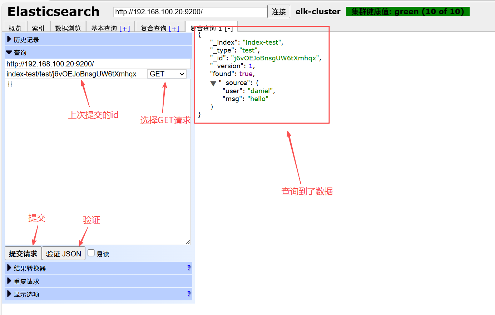Click the _id value j6vOEJoBnsgUW6tXmhqx in result

275,58
